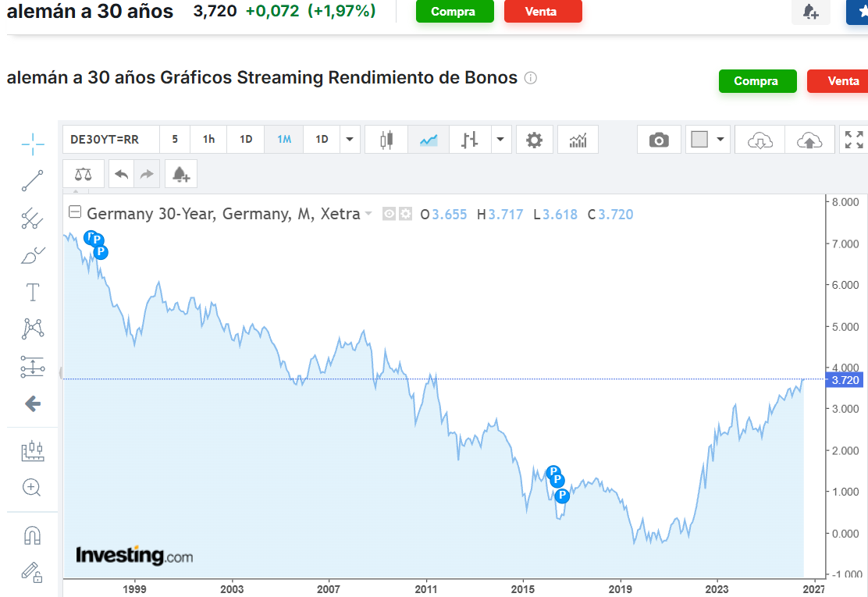Screen dimensions: 868x597
Task: Select the trend line drawing tool
Action: coord(33,181)
